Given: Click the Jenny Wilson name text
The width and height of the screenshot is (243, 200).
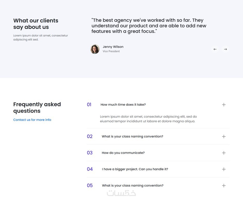Looking at the screenshot, I should click(113, 47).
